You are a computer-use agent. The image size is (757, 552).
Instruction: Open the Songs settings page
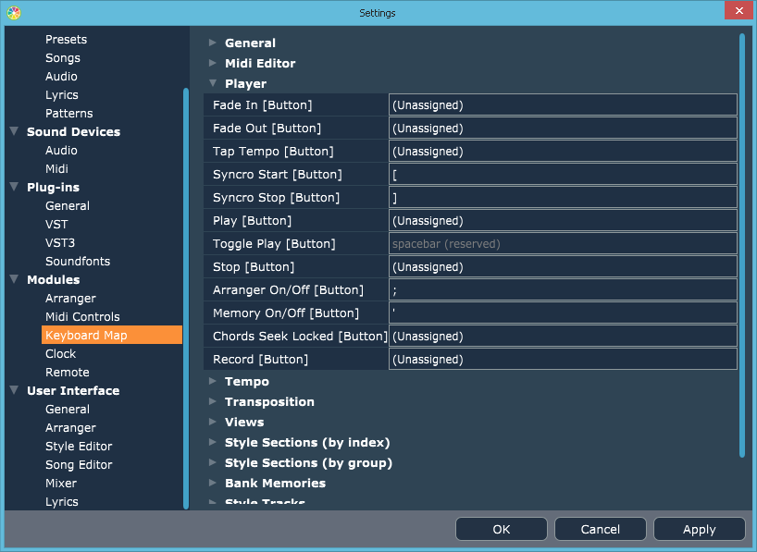(x=63, y=58)
